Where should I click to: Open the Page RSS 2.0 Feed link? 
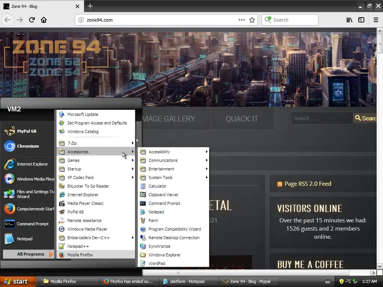click(308, 183)
